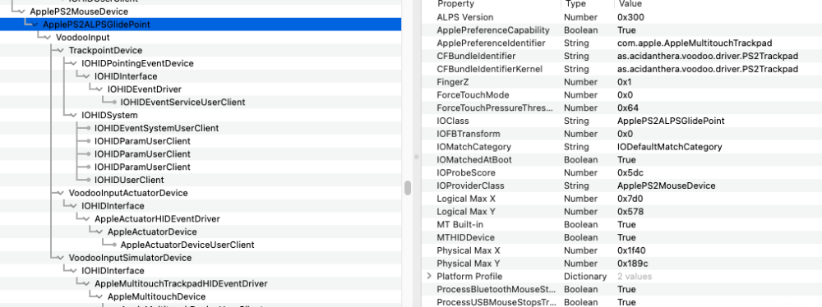Select the Physical Max Y property
The width and height of the screenshot is (822, 307).
469,263
